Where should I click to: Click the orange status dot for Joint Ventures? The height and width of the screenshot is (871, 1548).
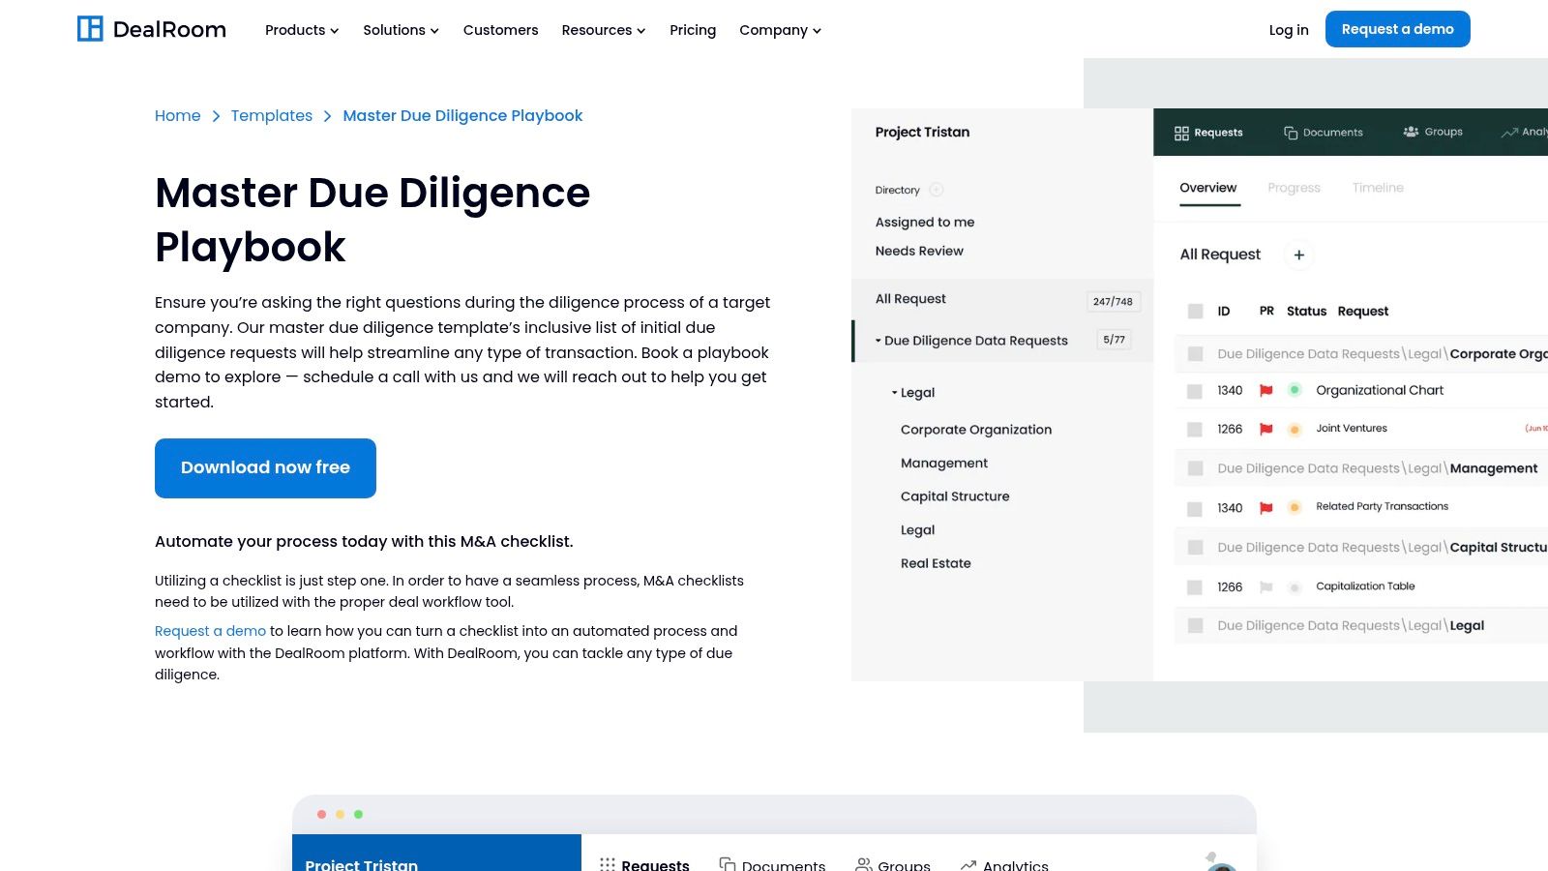(1295, 429)
